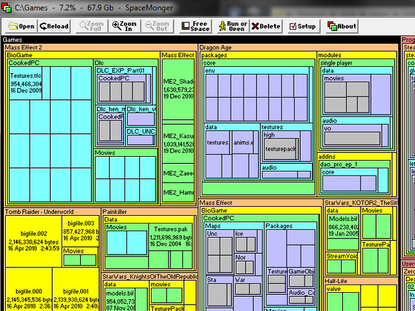Select the packages folder label
Viewport: 415px width, 311px height.
214,55
